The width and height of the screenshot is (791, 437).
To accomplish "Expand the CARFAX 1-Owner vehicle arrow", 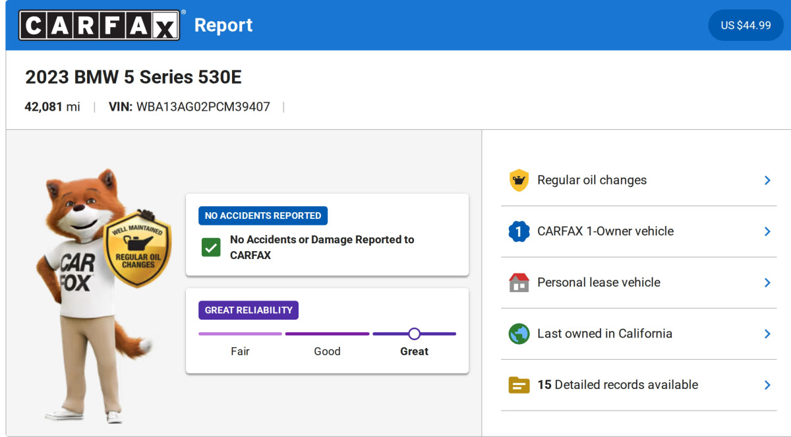I will 767,231.
